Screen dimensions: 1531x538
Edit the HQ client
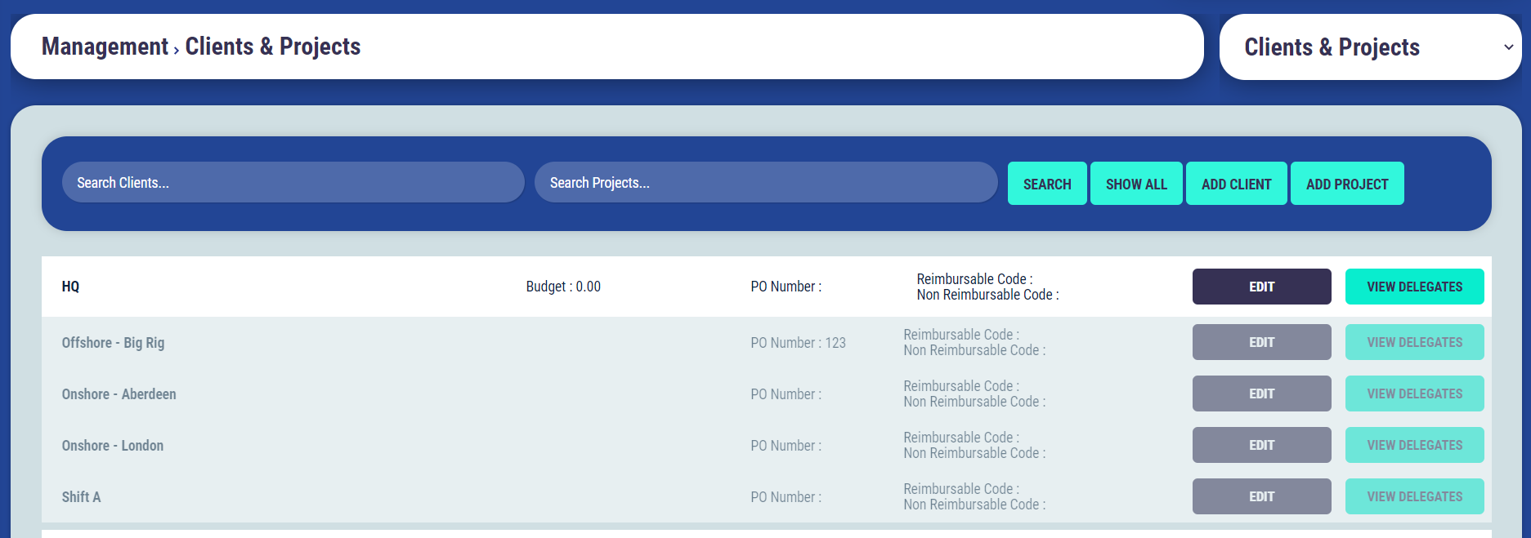point(1261,287)
